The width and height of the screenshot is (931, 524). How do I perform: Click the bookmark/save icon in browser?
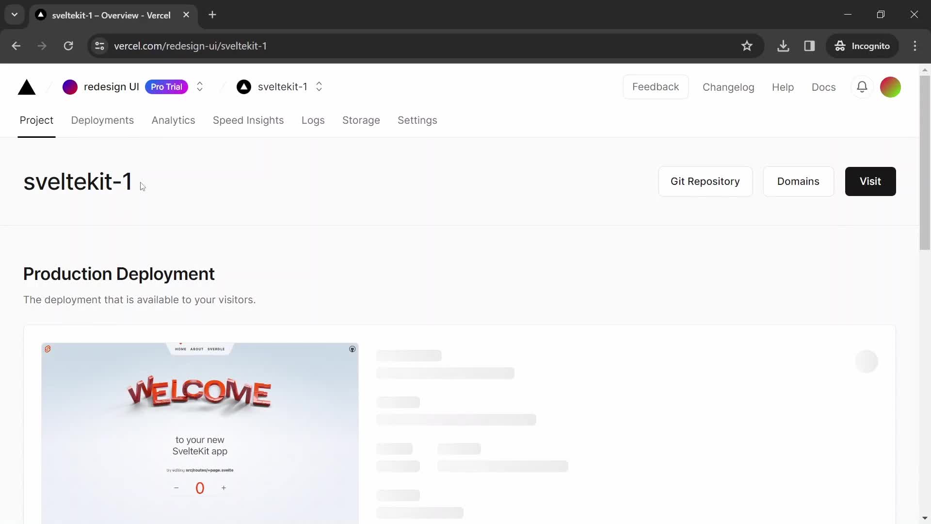746,46
